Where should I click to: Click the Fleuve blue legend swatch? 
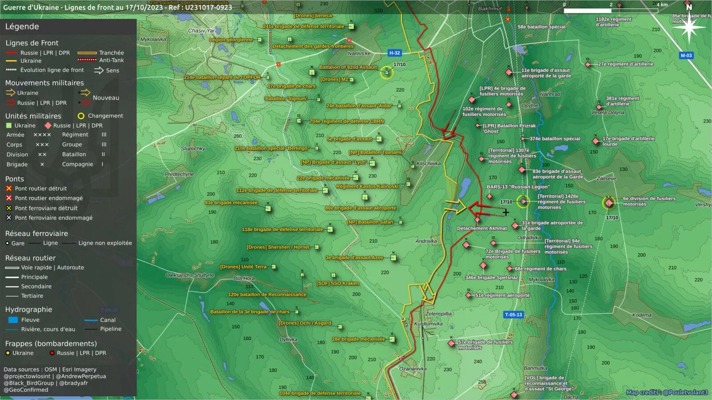[13, 320]
